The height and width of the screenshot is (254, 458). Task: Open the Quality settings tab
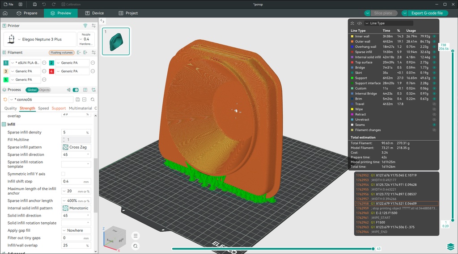coord(11,108)
